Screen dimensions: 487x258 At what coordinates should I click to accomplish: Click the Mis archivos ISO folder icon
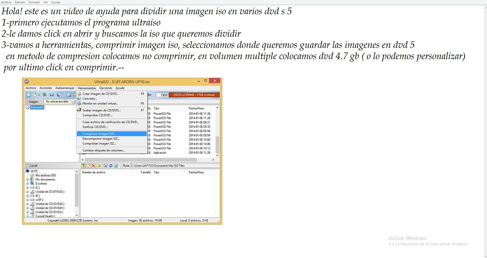tap(32, 175)
